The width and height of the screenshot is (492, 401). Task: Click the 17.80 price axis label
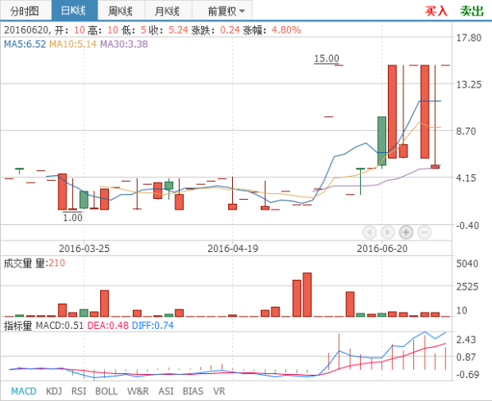pyautogui.click(x=468, y=38)
